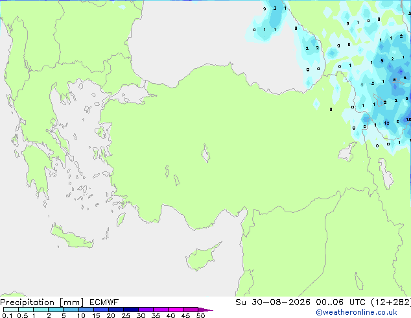
Task: Click the '0.5' legend scale label
Action: pos(22,315)
